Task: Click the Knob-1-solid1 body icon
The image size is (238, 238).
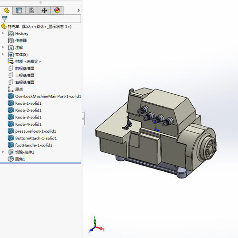Action: tap(11, 103)
